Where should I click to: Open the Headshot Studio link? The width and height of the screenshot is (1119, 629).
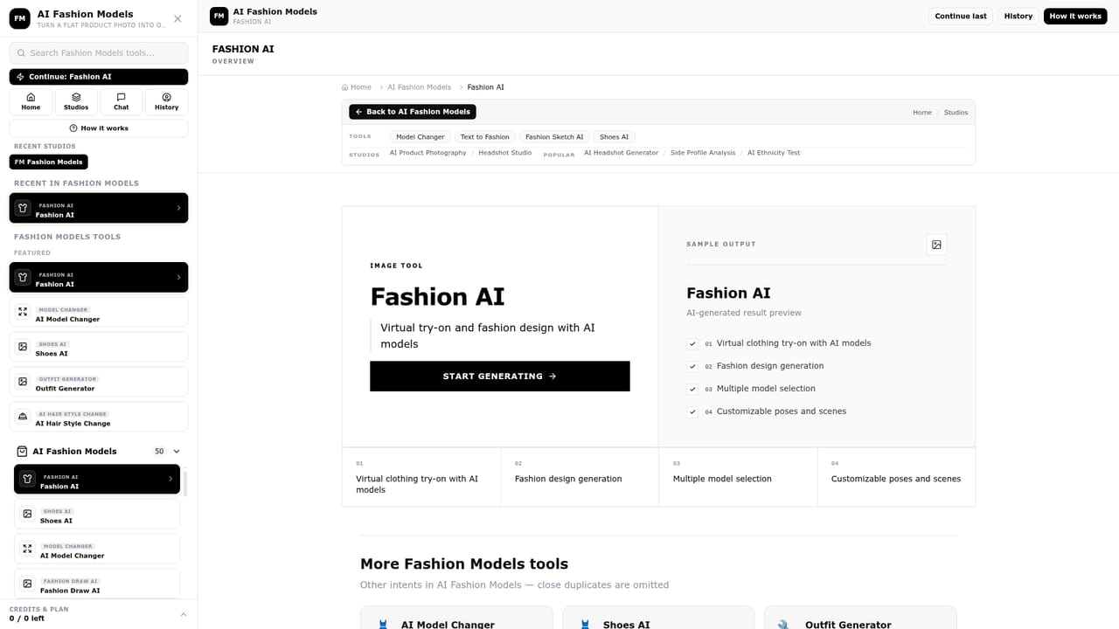coord(505,153)
